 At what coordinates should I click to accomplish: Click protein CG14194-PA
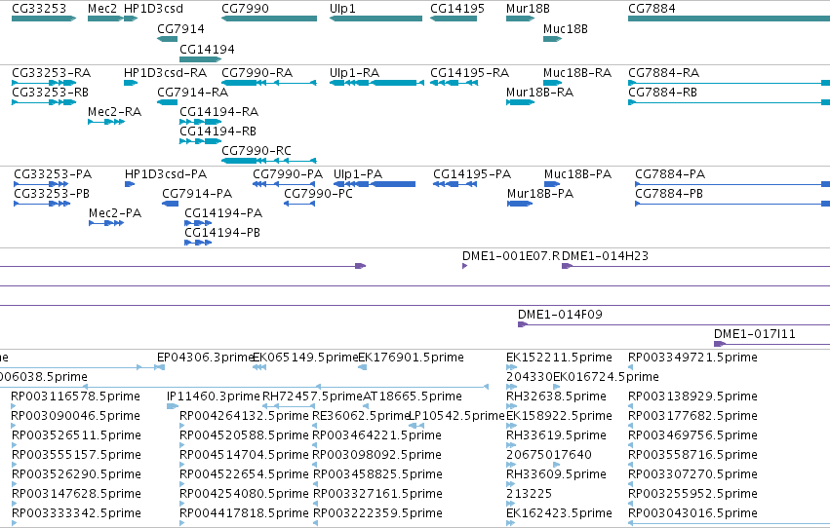[x=223, y=213]
